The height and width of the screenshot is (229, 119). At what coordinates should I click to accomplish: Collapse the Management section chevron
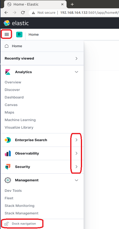(x=76, y=180)
